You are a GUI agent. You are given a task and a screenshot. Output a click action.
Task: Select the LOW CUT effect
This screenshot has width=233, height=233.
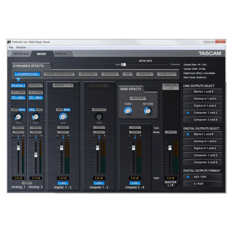(x=167, y=74)
